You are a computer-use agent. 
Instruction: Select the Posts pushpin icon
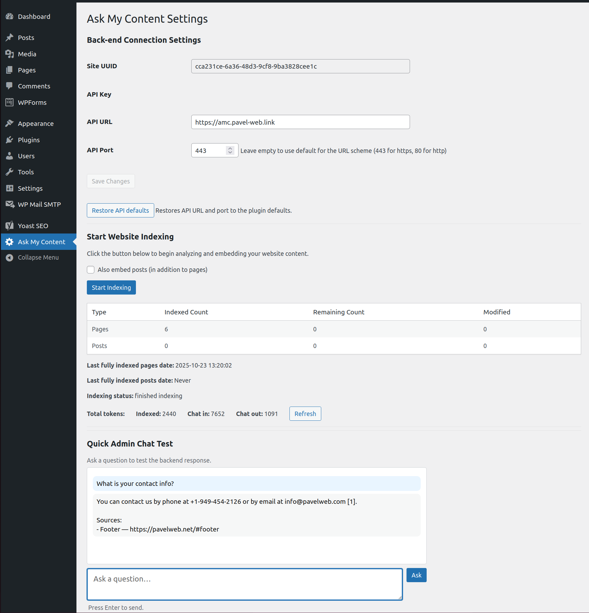(9, 37)
